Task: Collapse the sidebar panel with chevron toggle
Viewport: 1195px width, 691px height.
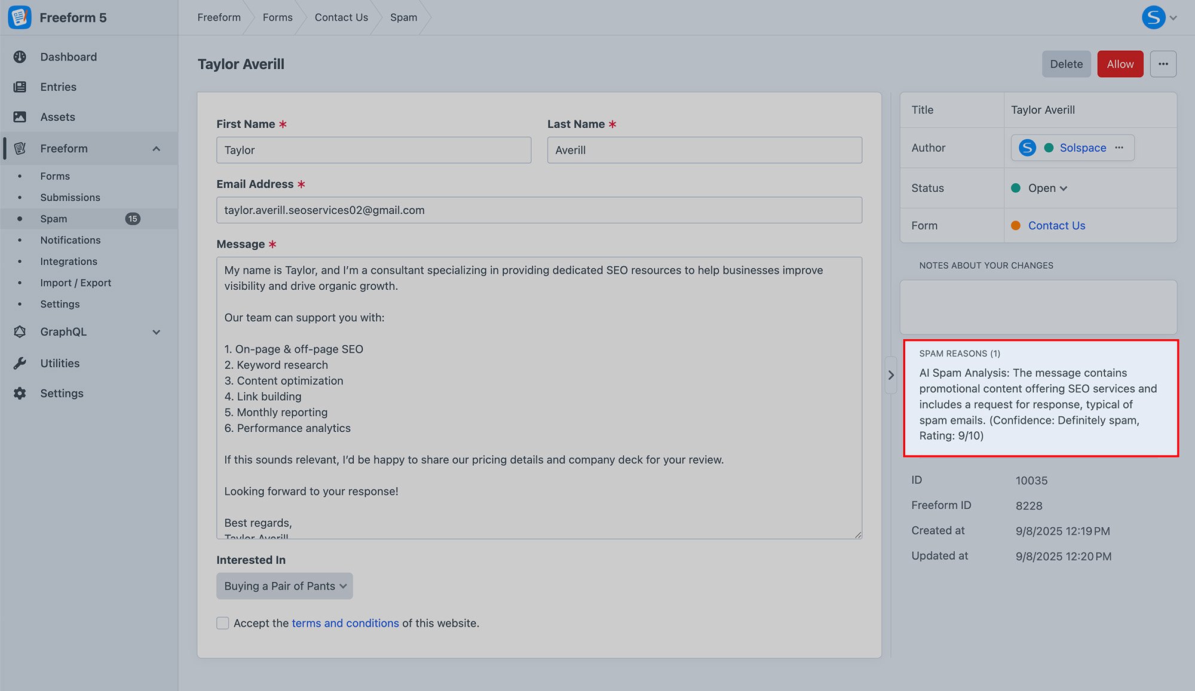Action: coord(891,375)
